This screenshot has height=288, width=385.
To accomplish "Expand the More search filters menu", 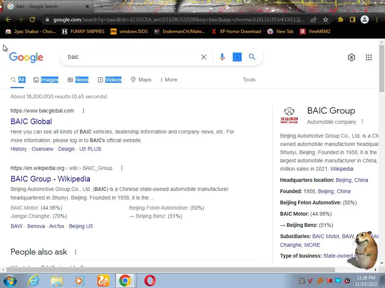I will pos(168,79).
